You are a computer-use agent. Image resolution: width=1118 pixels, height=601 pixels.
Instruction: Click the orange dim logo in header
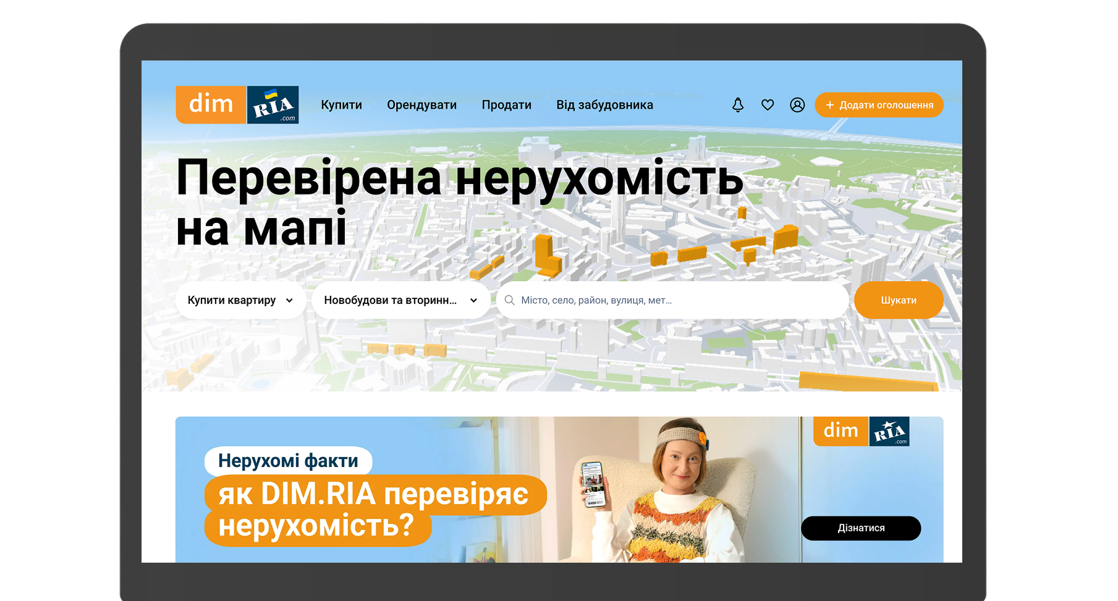point(211,104)
